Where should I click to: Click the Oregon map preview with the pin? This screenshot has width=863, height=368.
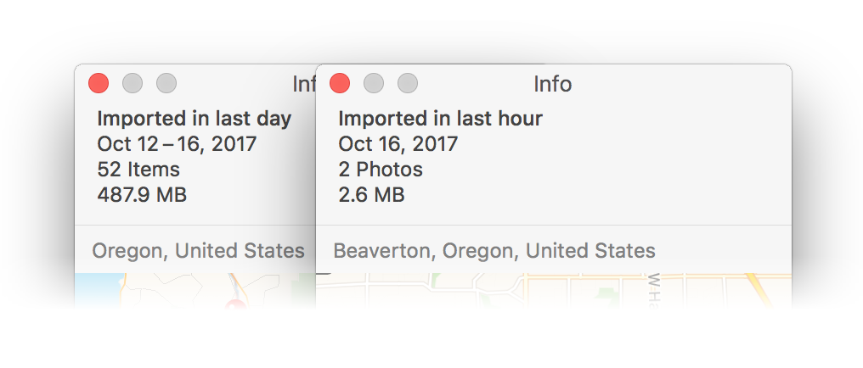click(195, 290)
